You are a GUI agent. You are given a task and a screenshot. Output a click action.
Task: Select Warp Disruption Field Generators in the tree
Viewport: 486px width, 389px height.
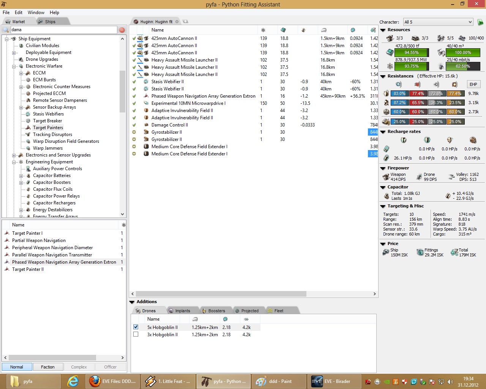(66, 141)
